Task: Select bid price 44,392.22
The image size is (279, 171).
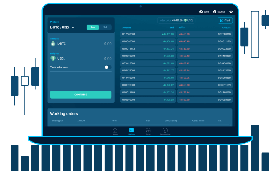Action: [168, 56]
